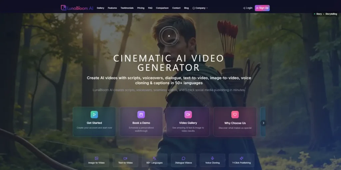Visit the Blog nav link

click(x=186, y=8)
